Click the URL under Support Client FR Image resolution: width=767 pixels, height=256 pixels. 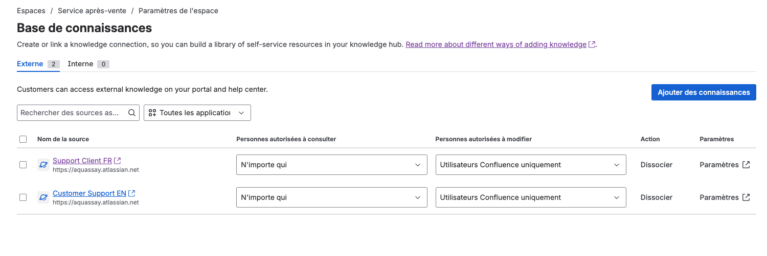pyautogui.click(x=96, y=170)
